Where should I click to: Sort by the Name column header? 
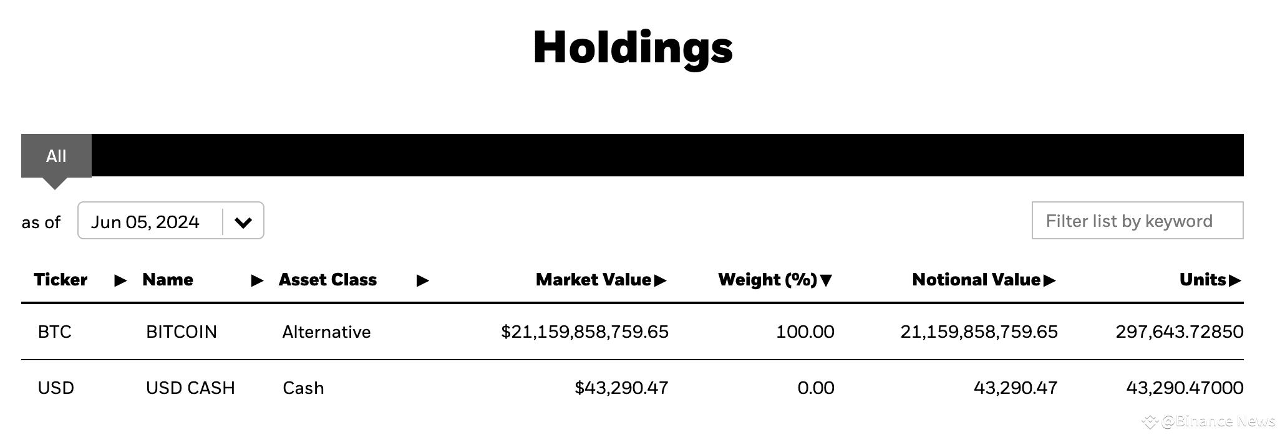(x=168, y=280)
